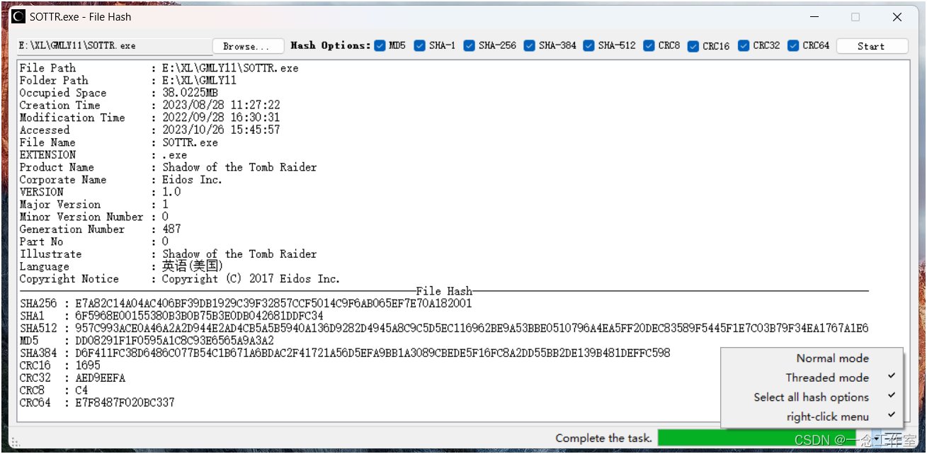The image size is (927, 454).
Task: Minimize the File Hash window
Action: click(x=814, y=17)
